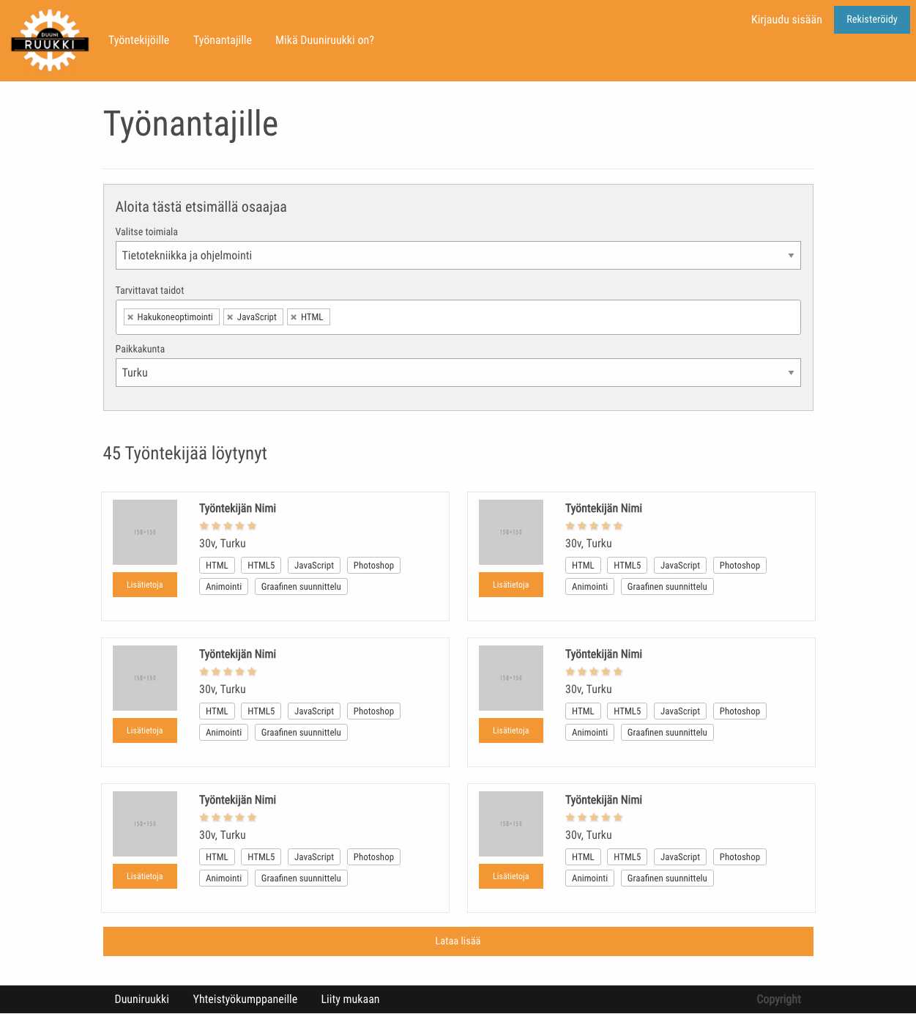Click inside the Tarvittavat taidot field
Viewport: 916px width, 1014px height.
(564, 317)
